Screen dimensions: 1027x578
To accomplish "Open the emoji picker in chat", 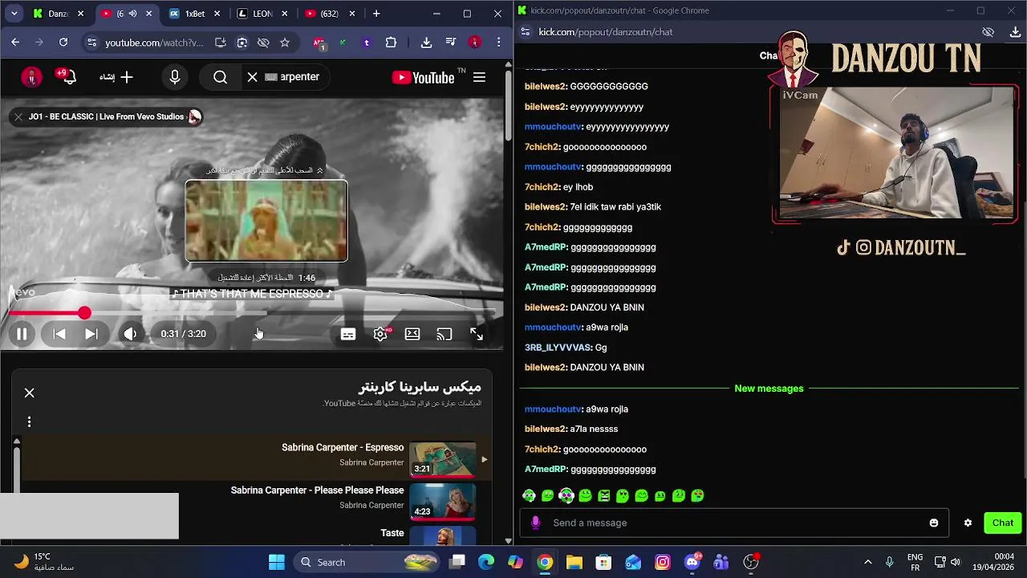I will 934,523.
